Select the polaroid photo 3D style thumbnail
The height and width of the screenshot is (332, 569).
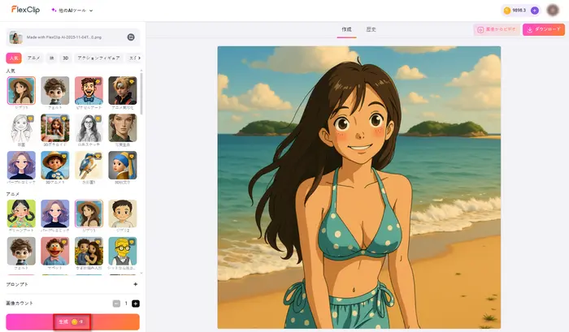(x=55, y=128)
